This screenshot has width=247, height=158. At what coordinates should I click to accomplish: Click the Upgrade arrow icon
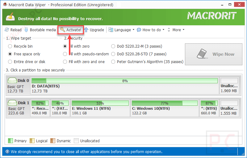(86, 30)
